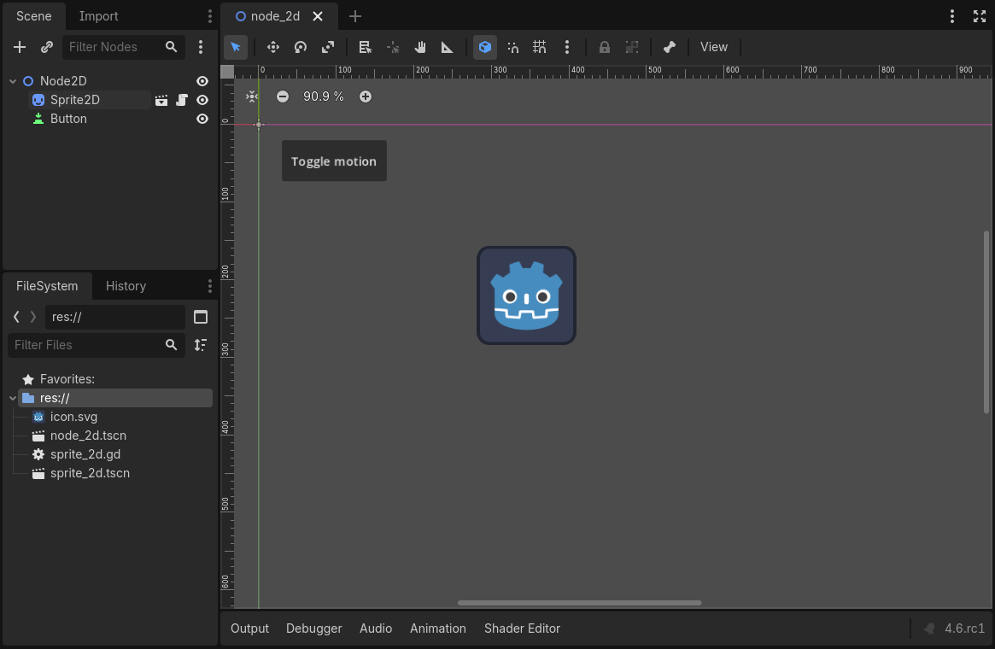This screenshot has height=649, width=995.
Task: Click the zoom in plus button
Action: (x=366, y=96)
